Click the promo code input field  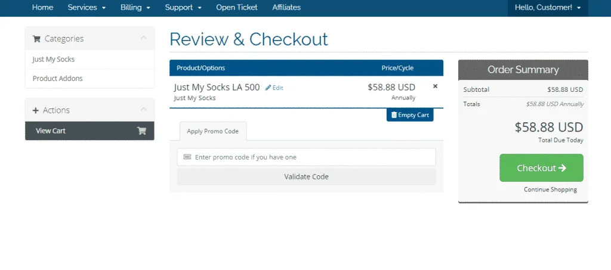[x=306, y=157]
